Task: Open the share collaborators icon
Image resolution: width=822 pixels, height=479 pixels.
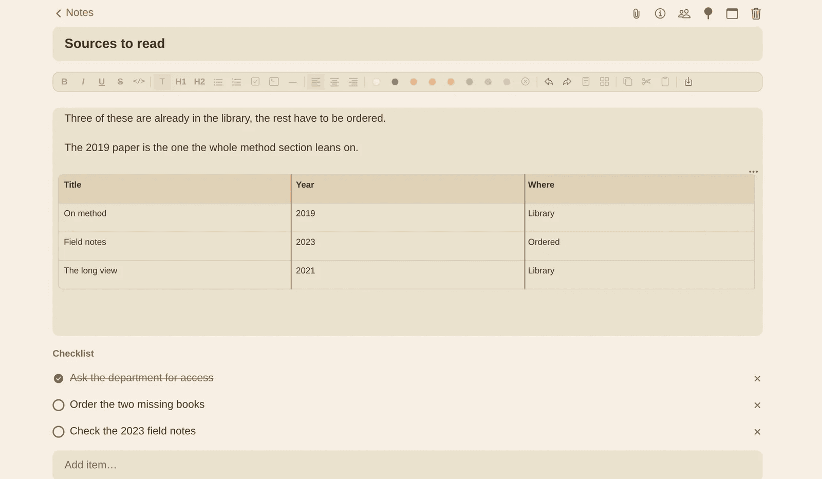Action: (x=684, y=14)
